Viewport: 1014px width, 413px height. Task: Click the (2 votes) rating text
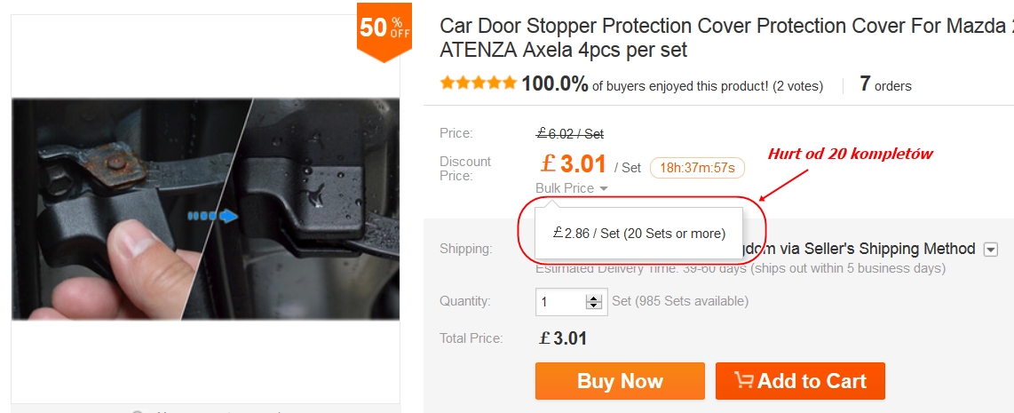(x=797, y=86)
